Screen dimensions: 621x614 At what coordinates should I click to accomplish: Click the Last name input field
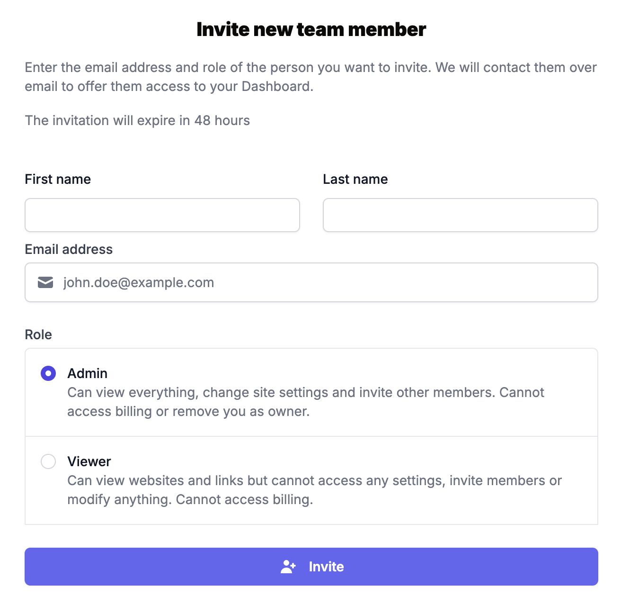(x=460, y=215)
